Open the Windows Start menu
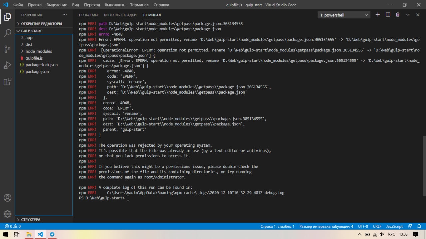The image size is (426, 239). pos(6,234)
